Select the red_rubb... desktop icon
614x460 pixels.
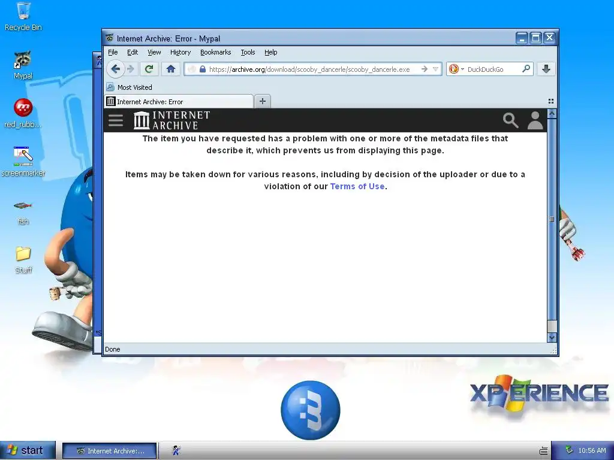click(x=23, y=113)
